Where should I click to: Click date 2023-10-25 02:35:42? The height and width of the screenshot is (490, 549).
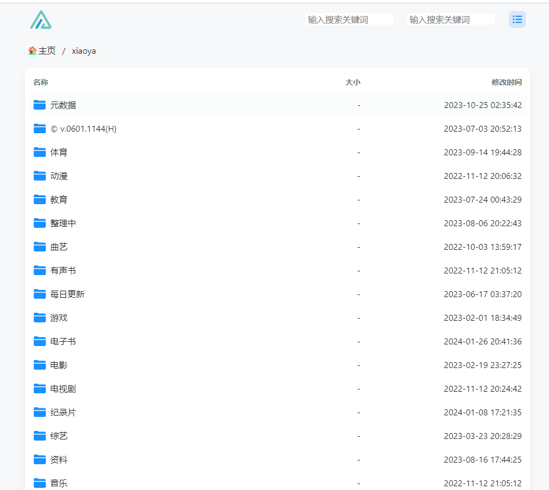483,105
